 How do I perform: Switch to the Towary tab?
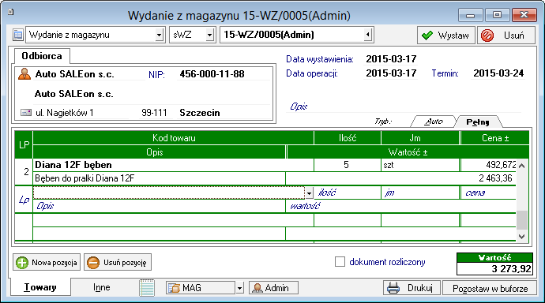(x=40, y=287)
